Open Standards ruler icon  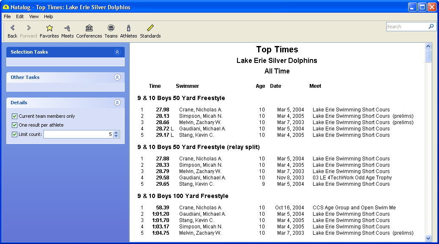click(150, 28)
